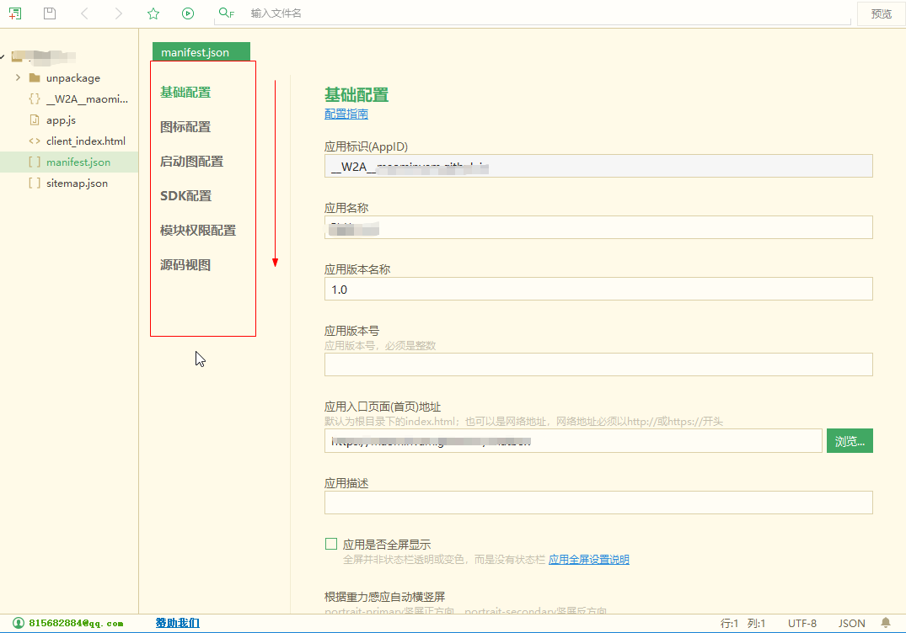
Task: Enable 应用是否全屏显示 checkbox
Action: [331, 544]
